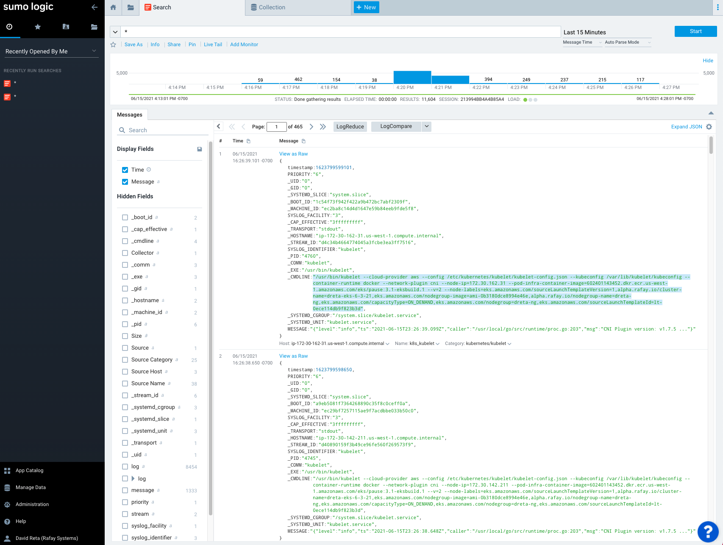Viewport: 723px width, 545px height.
Task: Favorite this search with the star icon
Action: (x=113, y=44)
